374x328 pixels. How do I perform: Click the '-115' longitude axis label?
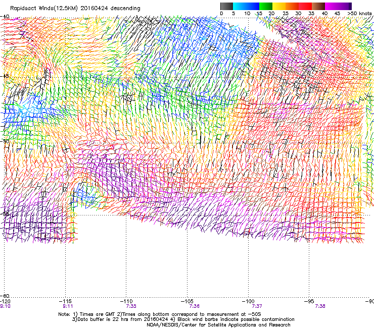coord(66,302)
